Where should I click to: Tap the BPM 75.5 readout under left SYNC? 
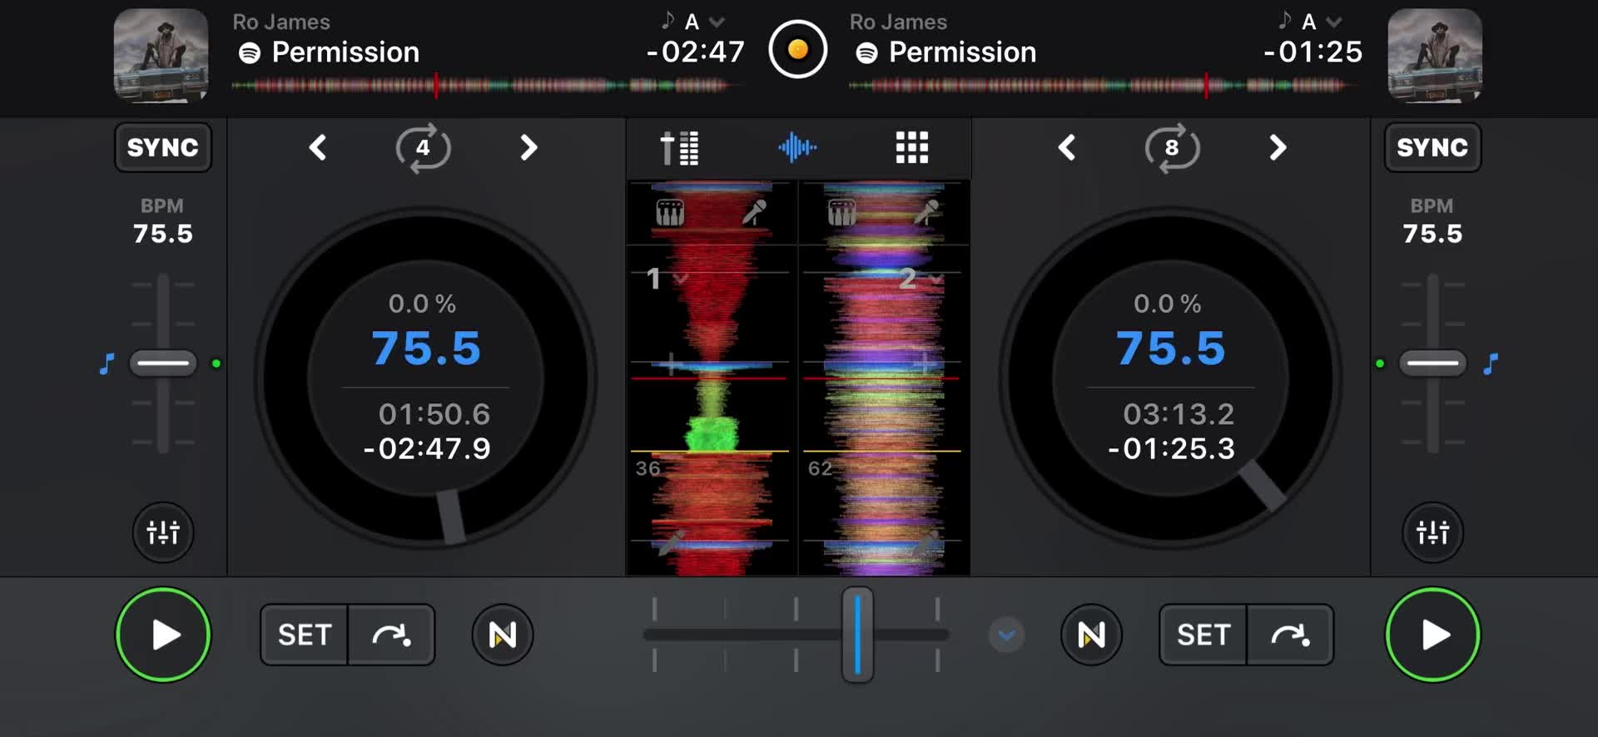[x=162, y=234]
